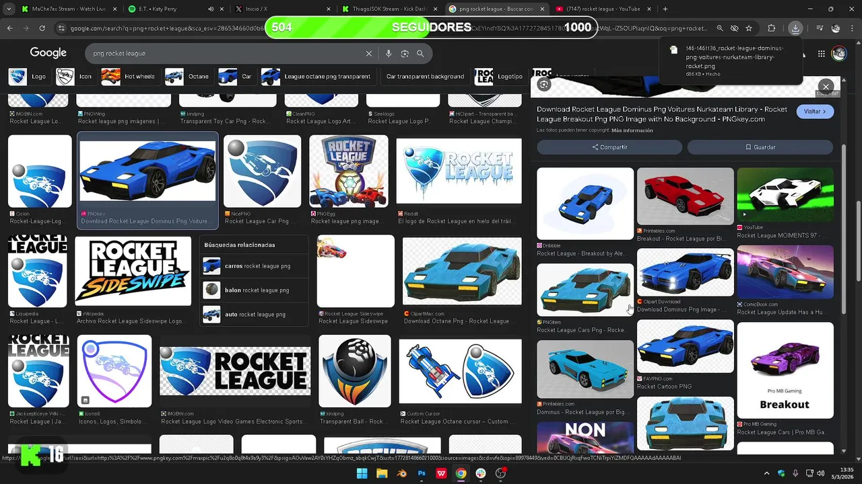Select Car transparent background chip
862x484 pixels.
[424, 77]
